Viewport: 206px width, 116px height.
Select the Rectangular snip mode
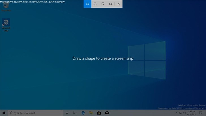(87, 4)
